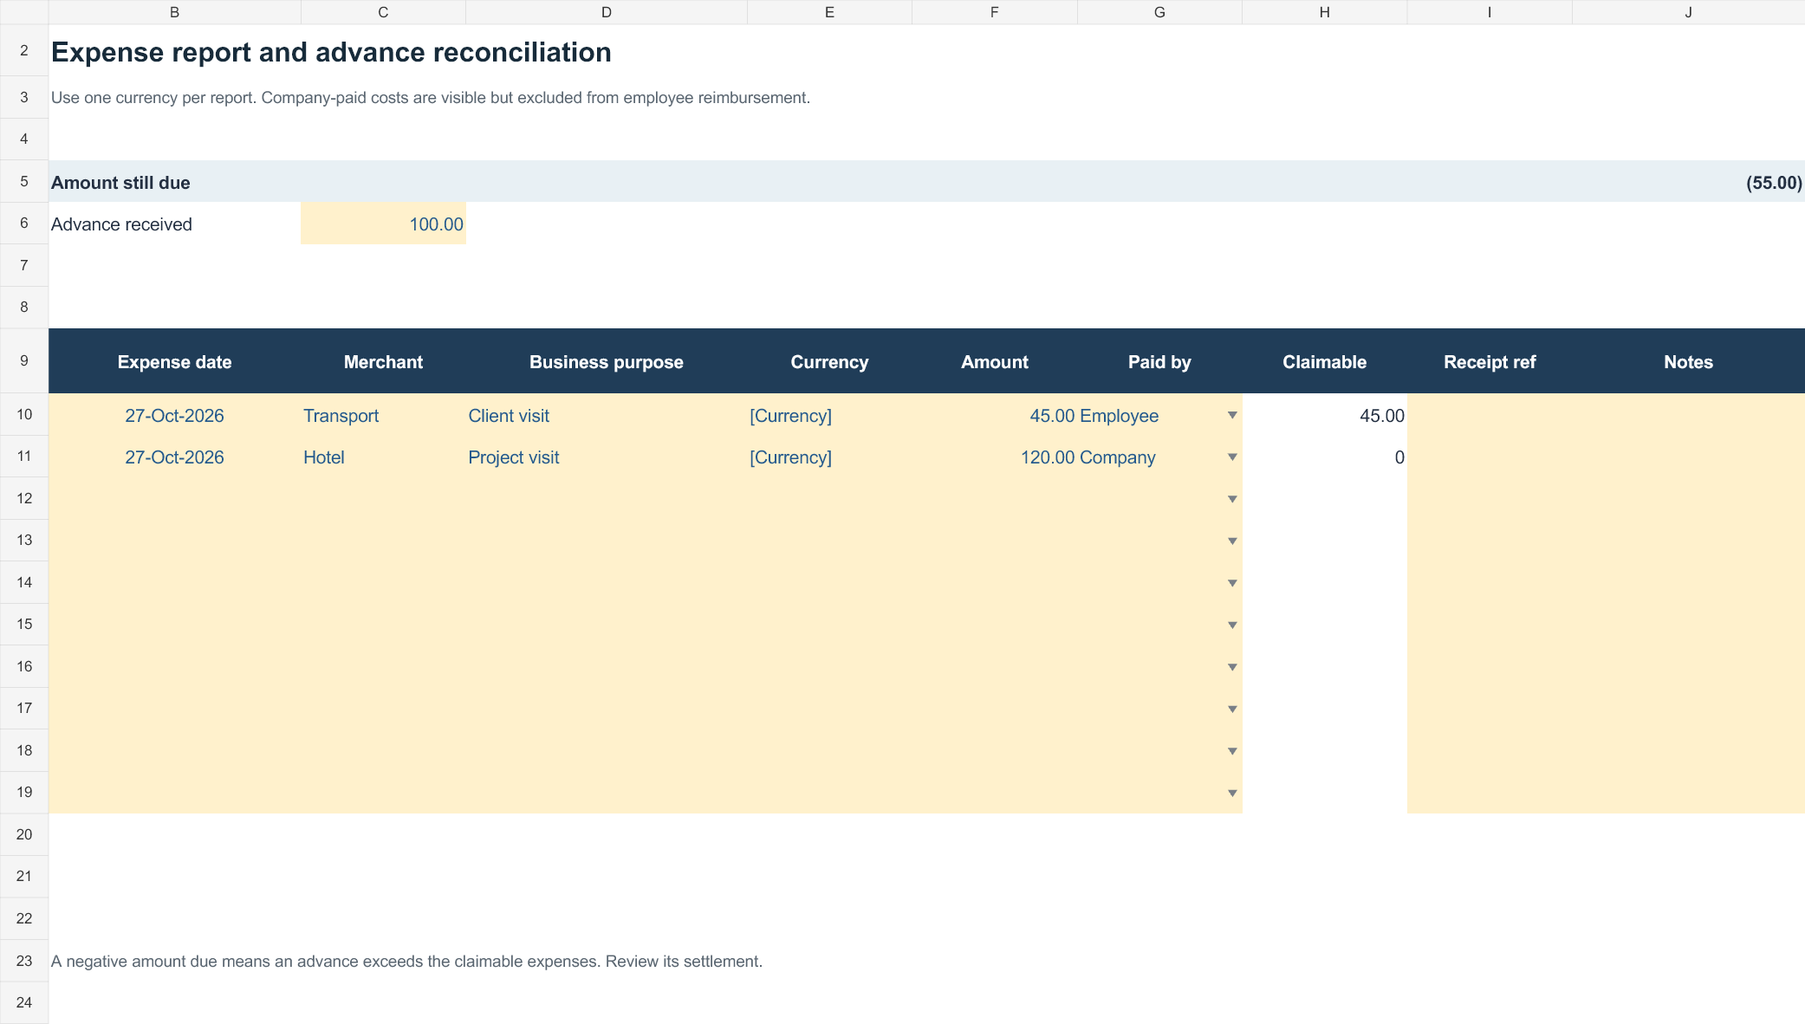Open Paid by dropdown in row 13
This screenshot has width=1805, height=1024.
click(x=1232, y=541)
